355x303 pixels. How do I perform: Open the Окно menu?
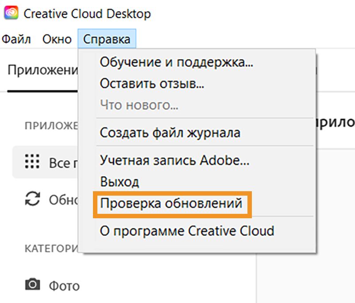point(57,39)
